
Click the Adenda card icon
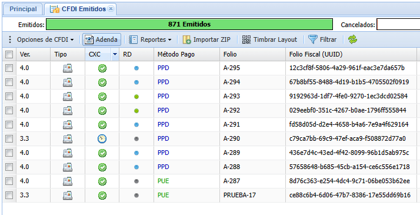pyautogui.click(x=89, y=39)
